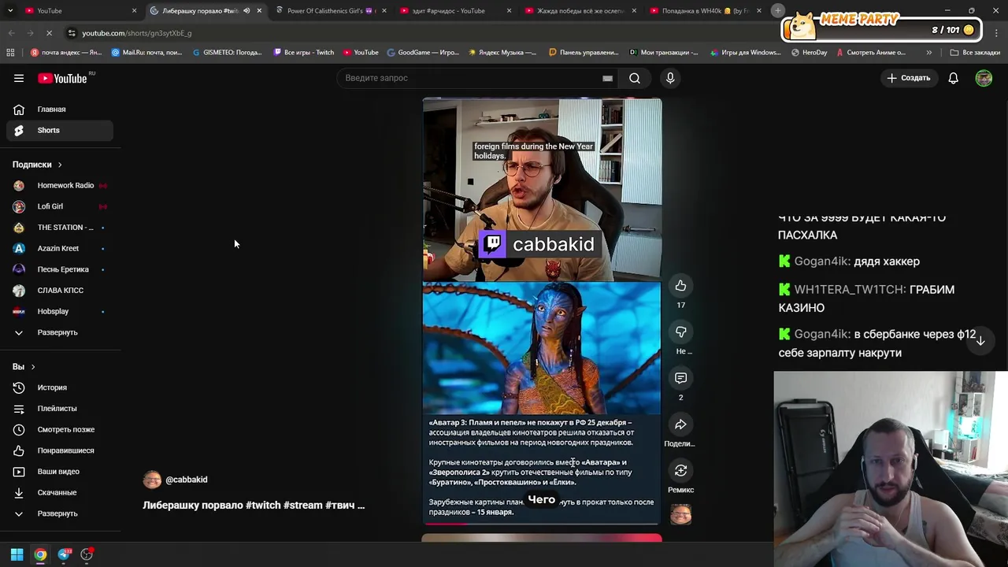Open История watch history
This screenshot has height=567, width=1008.
(x=60, y=387)
